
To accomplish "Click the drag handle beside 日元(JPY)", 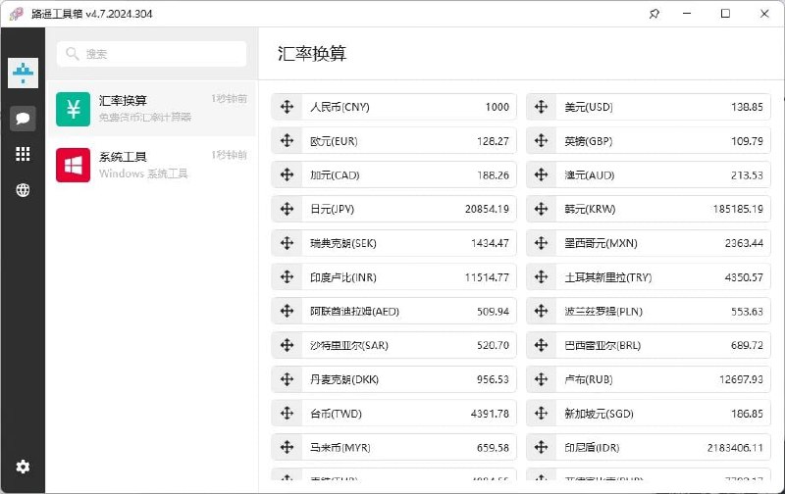I will click(x=288, y=209).
